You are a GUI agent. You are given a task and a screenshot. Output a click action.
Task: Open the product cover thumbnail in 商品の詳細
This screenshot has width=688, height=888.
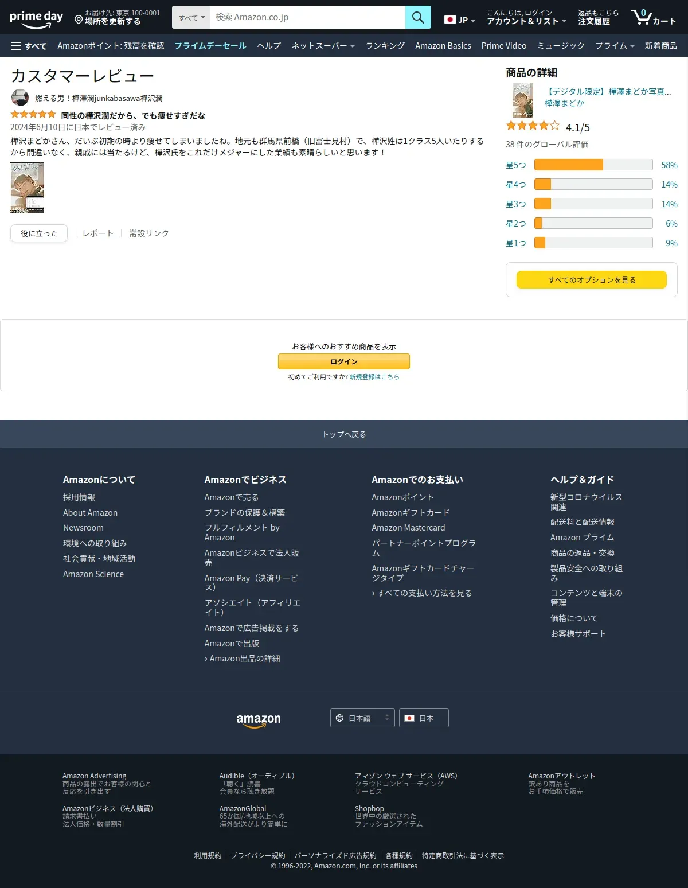[x=523, y=100]
